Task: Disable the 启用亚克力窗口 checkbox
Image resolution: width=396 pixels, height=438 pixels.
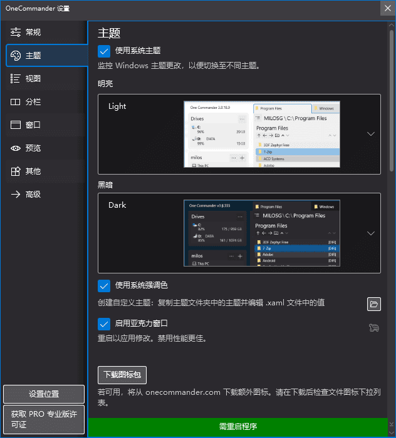Action: pyautogui.click(x=104, y=324)
